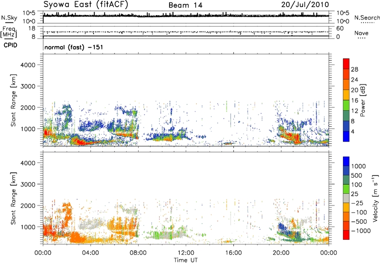Pick the teal 100-500 velocity colorbar segment
Screen dimensions: 380x263
point(346,180)
